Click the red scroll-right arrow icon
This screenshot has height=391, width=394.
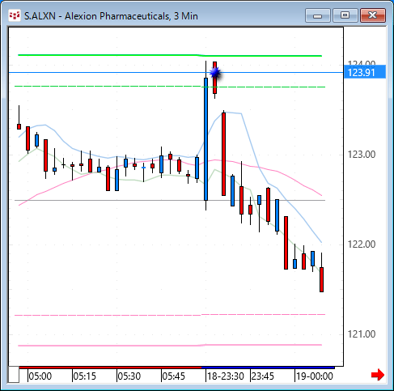coord(378,375)
